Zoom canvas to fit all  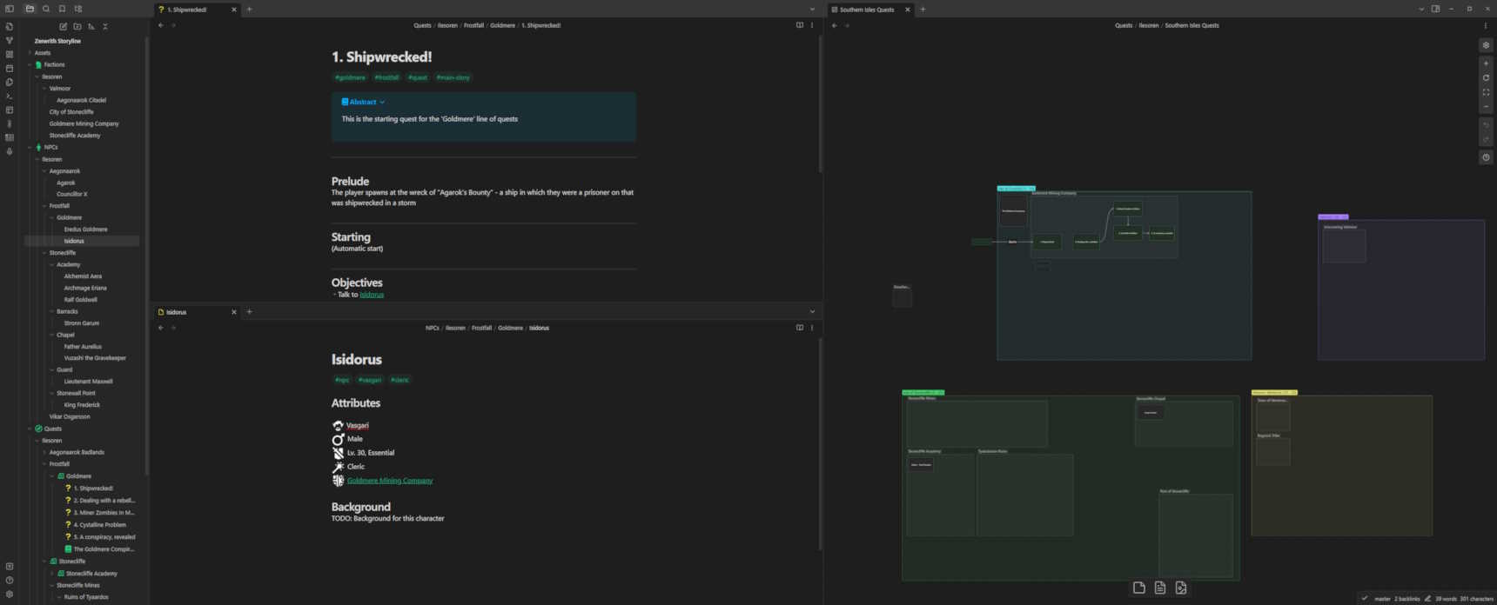pos(1486,92)
